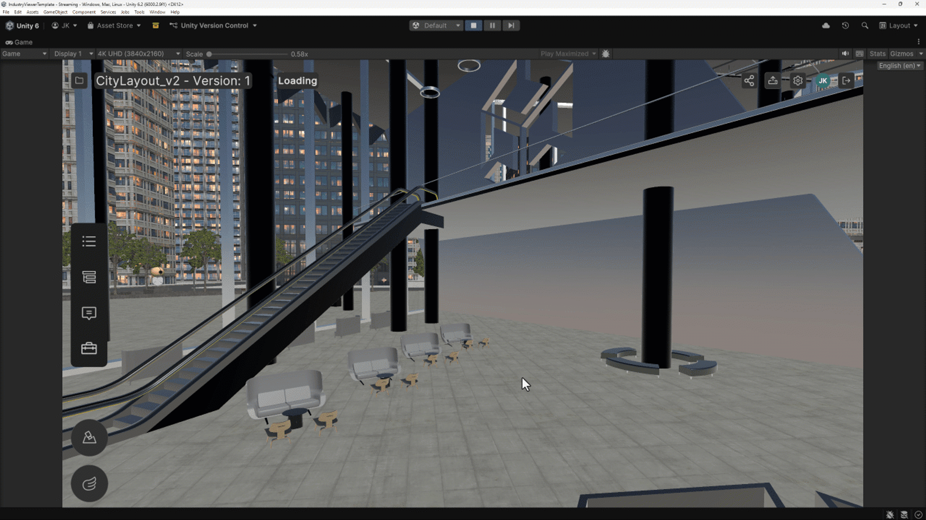Open the undo history icon in Unity toolbar
The width and height of the screenshot is (926, 520).
click(x=845, y=26)
